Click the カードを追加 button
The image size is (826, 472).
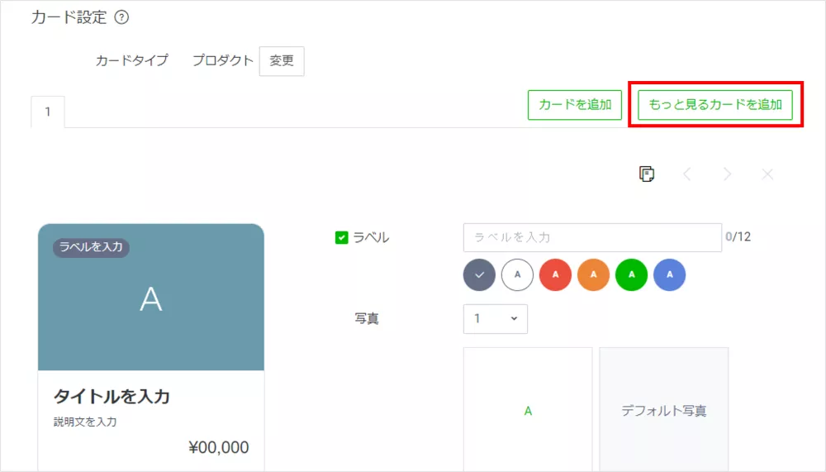coord(575,105)
